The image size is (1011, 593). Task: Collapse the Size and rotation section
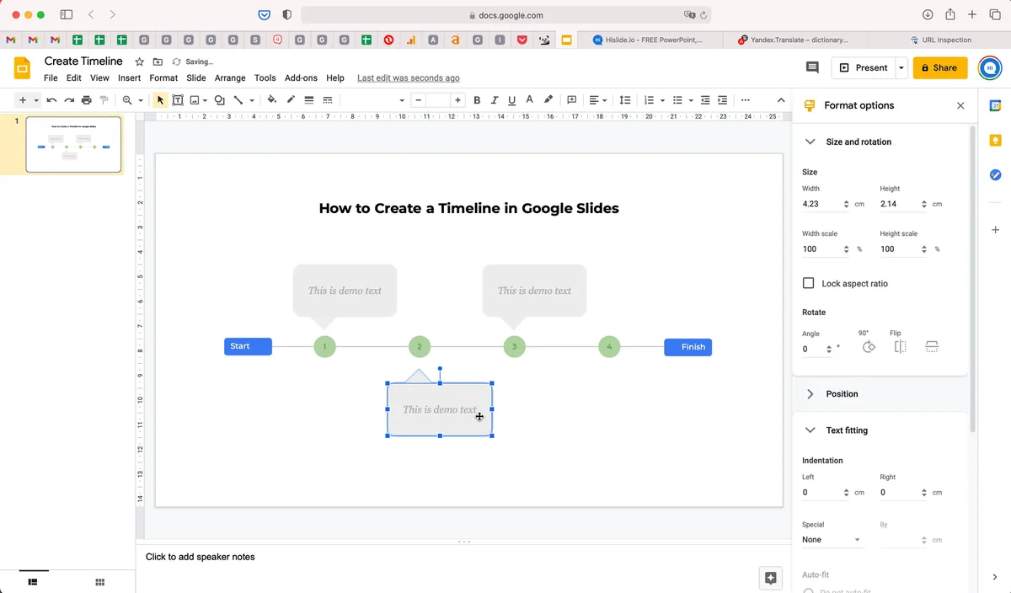(x=810, y=142)
